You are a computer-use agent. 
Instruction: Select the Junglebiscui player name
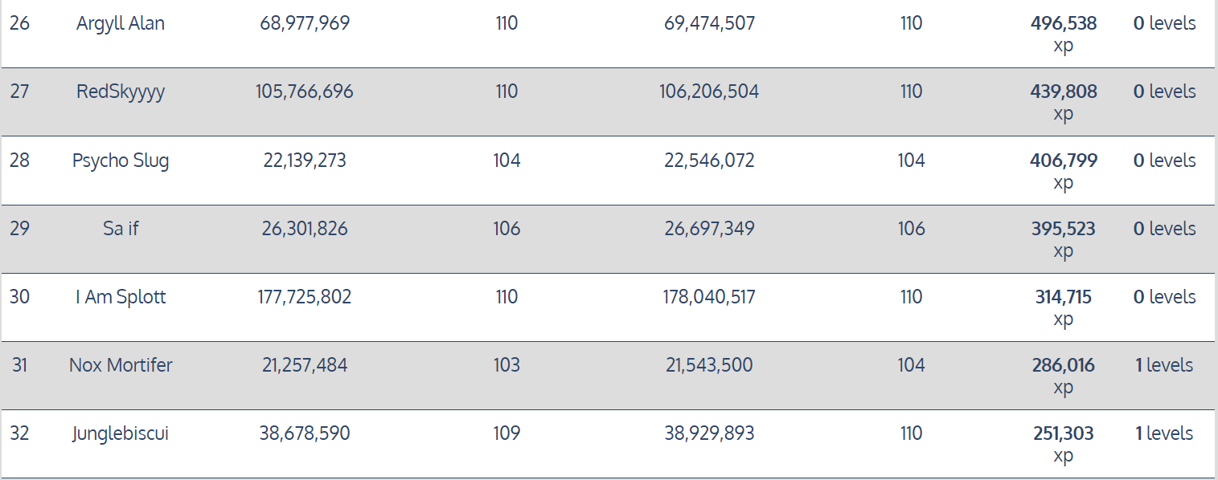(121, 433)
